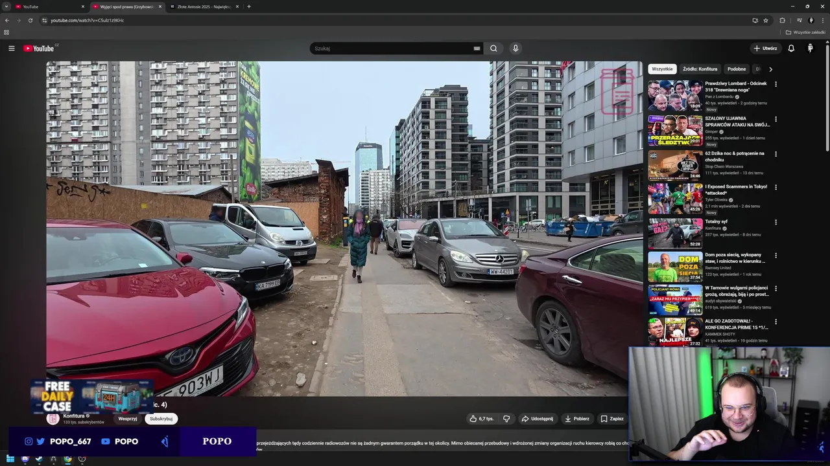Image resolution: width=830 pixels, height=466 pixels.
Task: Open options for W Tarnowie video
Action: pyautogui.click(x=776, y=288)
